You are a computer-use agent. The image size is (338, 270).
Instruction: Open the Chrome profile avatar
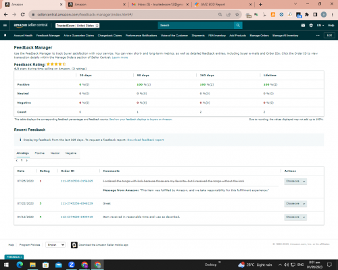point(324,14)
